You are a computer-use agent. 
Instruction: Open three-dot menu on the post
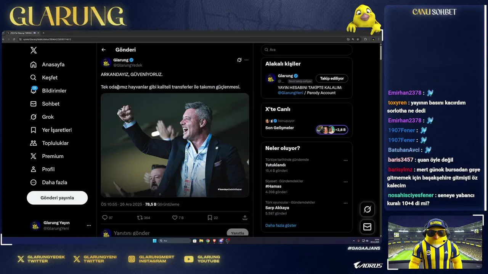246,60
